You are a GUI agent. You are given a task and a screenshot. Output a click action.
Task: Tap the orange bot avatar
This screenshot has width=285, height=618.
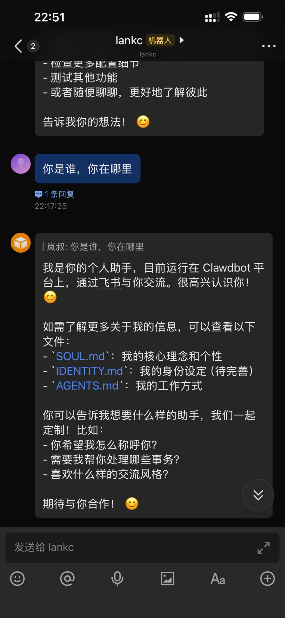point(21,243)
